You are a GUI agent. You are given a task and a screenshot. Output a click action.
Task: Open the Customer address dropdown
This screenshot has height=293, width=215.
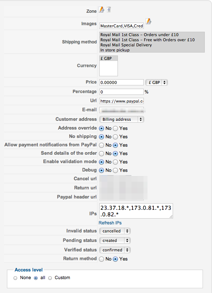click(x=122, y=119)
